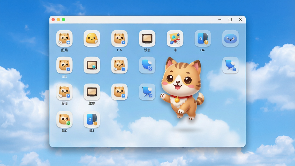Screen dimensions: 295x166
Task: Click the blue chat icon beside mascot's waving paw
Action: [147, 92]
